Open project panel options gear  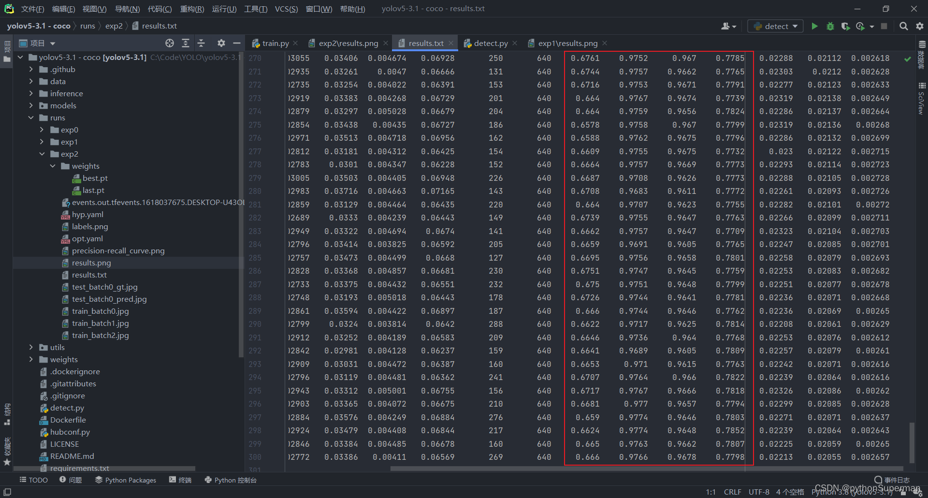pyautogui.click(x=221, y=43)
